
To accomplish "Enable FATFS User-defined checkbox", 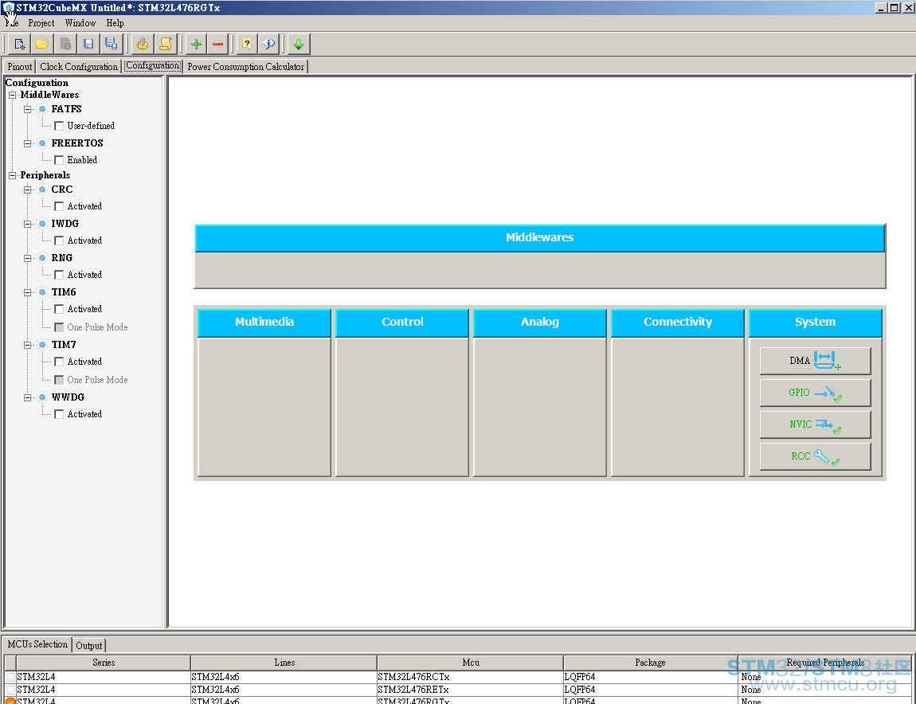I will (x=59, y=126).
